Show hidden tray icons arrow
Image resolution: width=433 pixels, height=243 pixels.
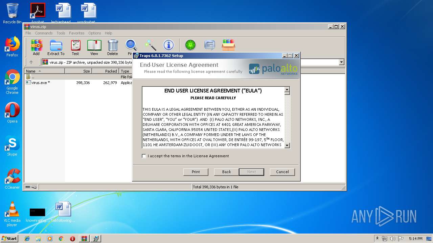(x=377, y=239)
